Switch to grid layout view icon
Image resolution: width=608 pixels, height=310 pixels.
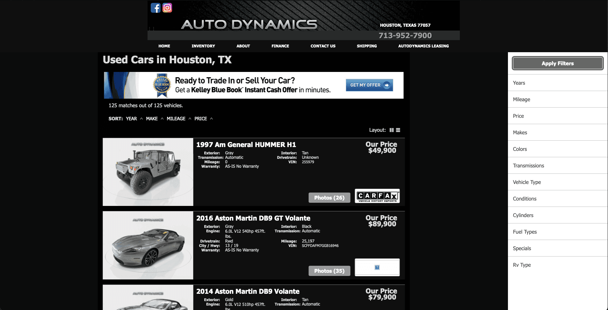pos(392,130)
